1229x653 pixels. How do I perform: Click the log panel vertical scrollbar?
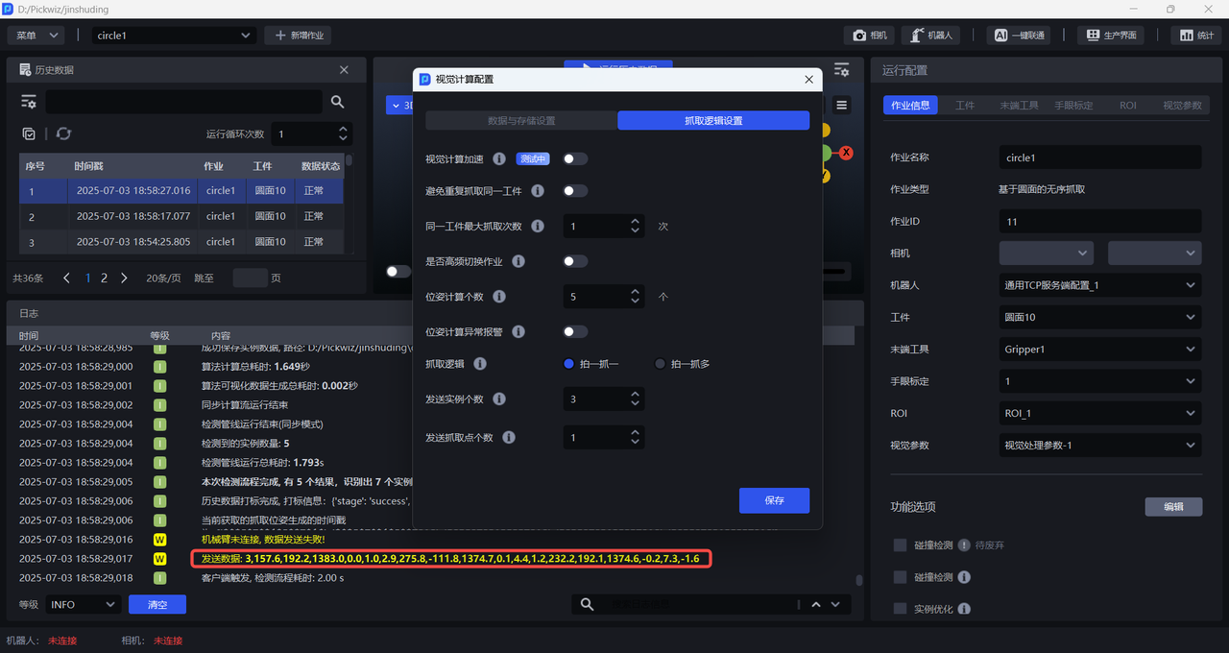point(859,581)
